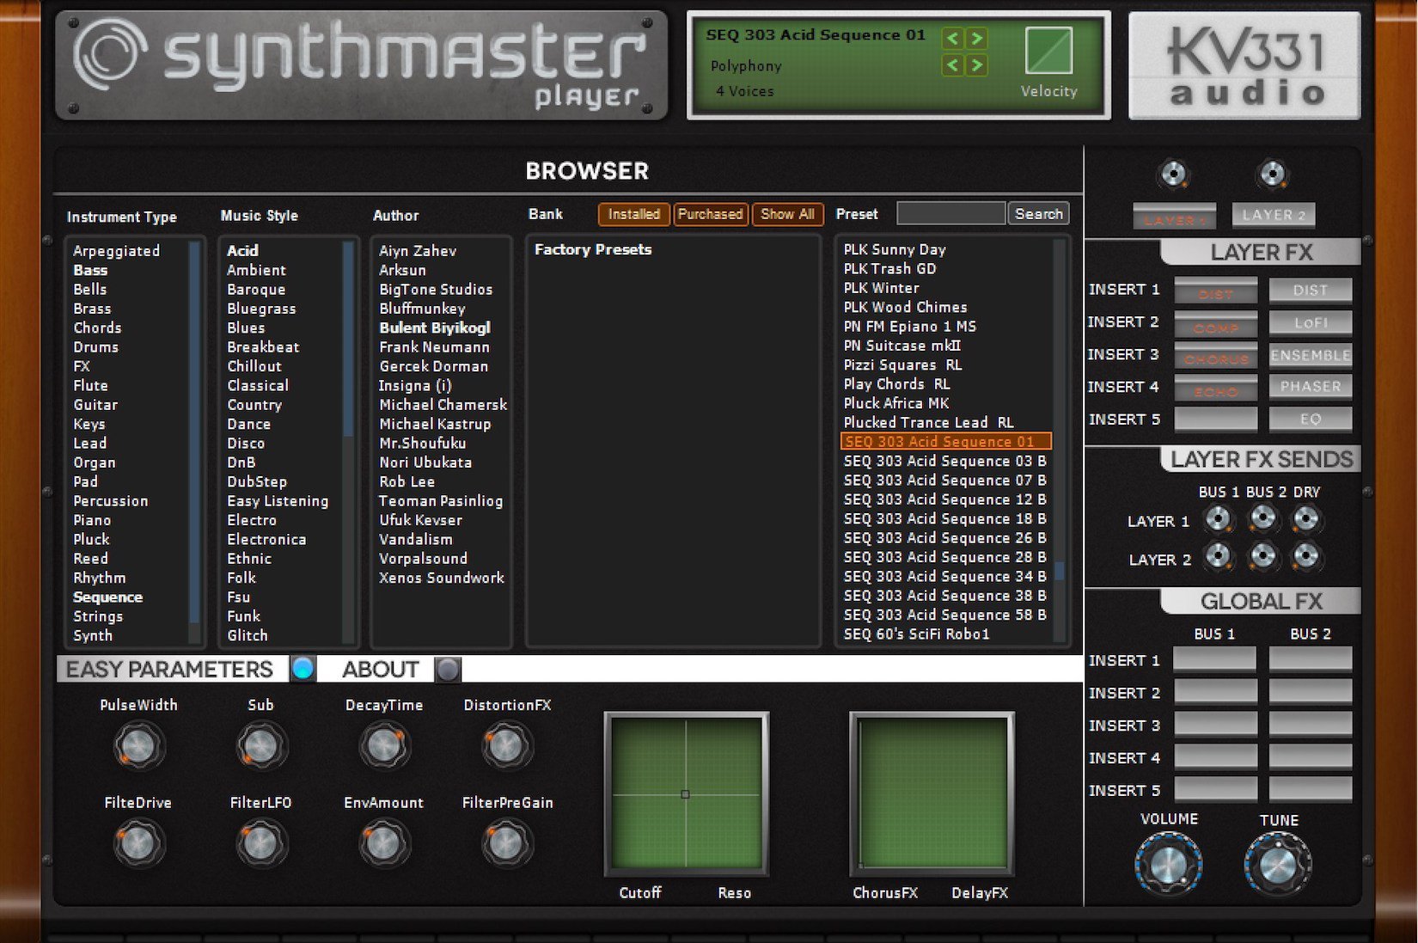
Task: Toggle the COMP insert effect
Action: (1215, 324)
